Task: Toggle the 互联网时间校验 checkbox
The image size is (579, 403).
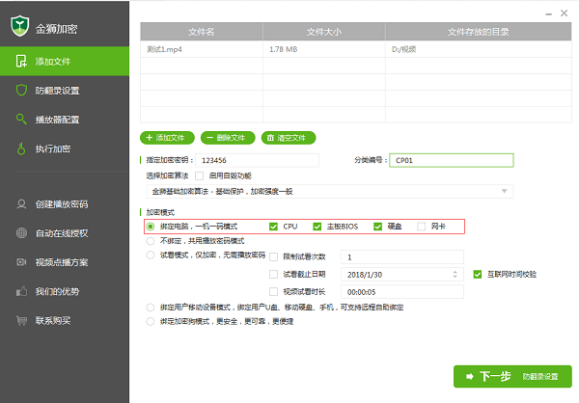Action: (x=478, y=274)
